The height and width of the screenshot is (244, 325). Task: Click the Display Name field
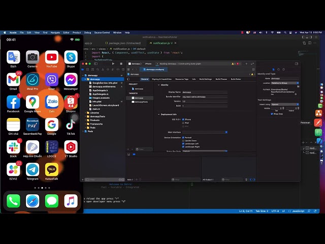[205, 92]
